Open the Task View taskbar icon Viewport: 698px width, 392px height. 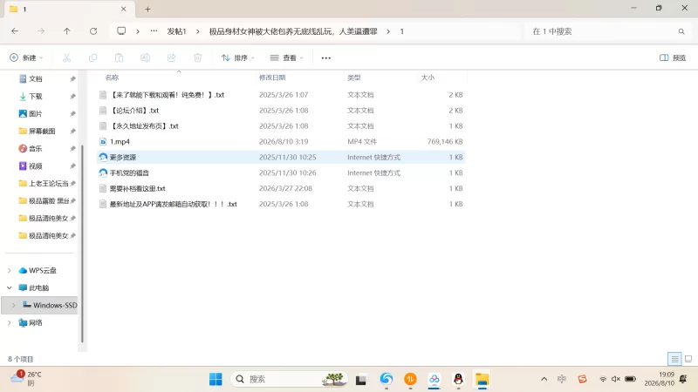coord(360,380)
